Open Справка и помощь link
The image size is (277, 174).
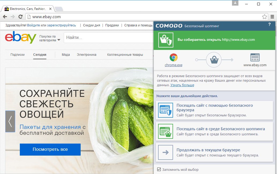pos(138,25)
